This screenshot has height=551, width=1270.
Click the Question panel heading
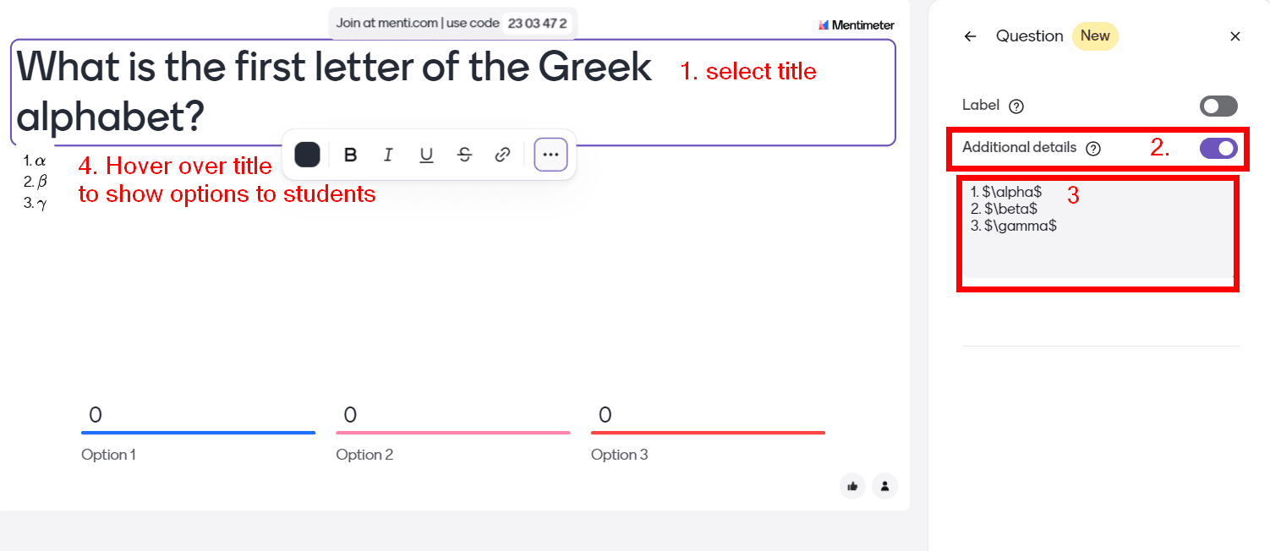[x=1029, y=35]
